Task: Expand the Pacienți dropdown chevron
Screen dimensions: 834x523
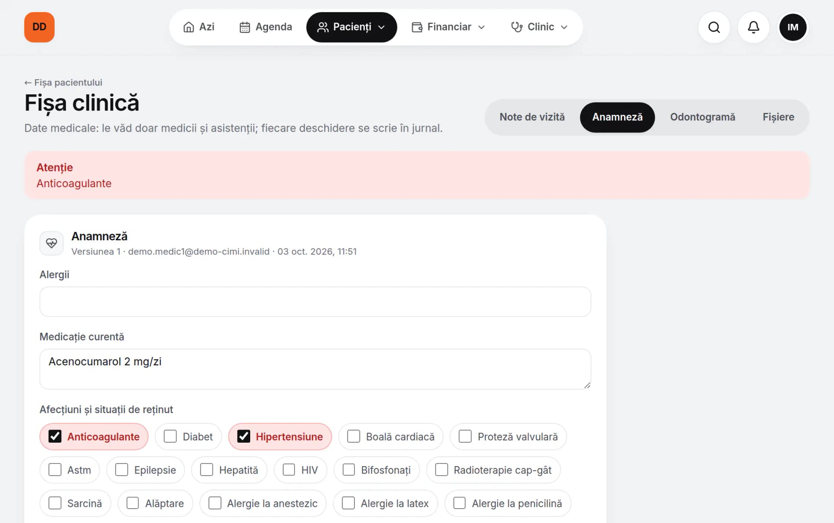Action: (381, 27)
